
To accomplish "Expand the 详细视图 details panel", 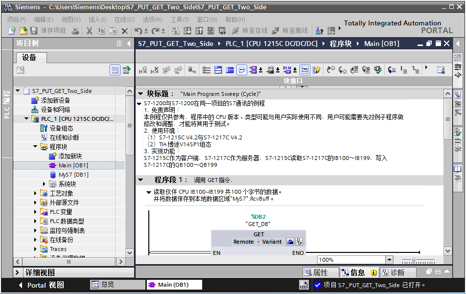I will (17, 272).
